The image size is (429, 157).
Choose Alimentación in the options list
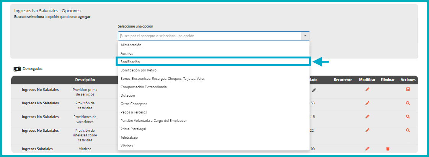(214, 45)
